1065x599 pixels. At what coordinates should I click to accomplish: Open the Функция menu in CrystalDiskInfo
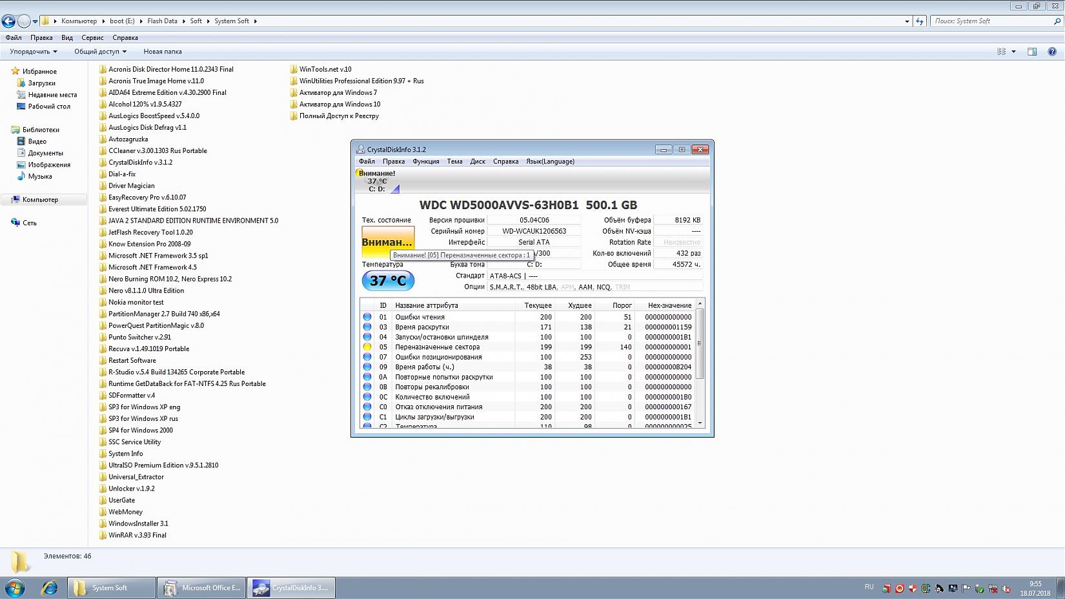coord(425,161)
